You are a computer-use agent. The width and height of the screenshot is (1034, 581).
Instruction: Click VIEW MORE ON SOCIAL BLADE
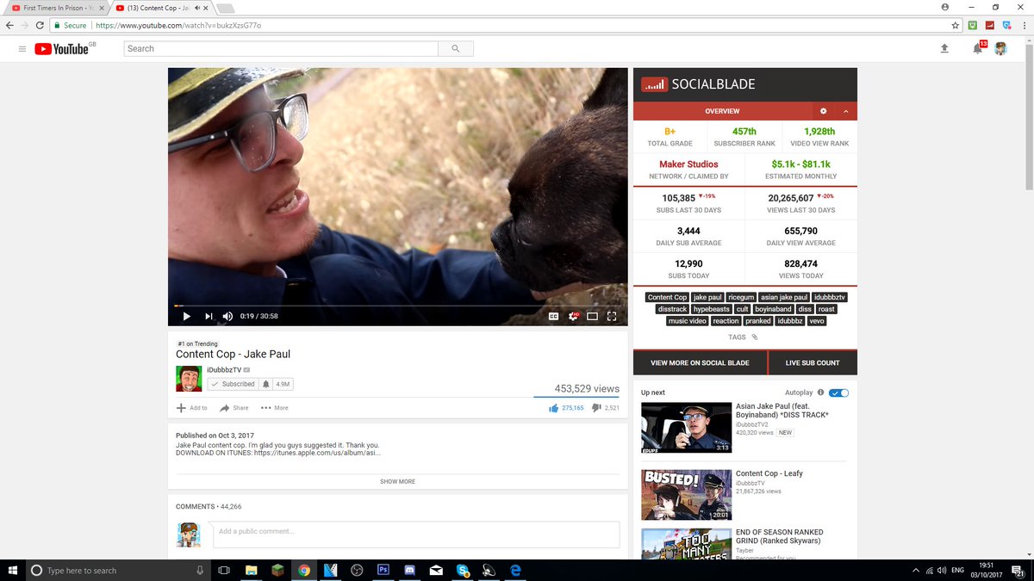pyautogui.click(x=700, y=363)
